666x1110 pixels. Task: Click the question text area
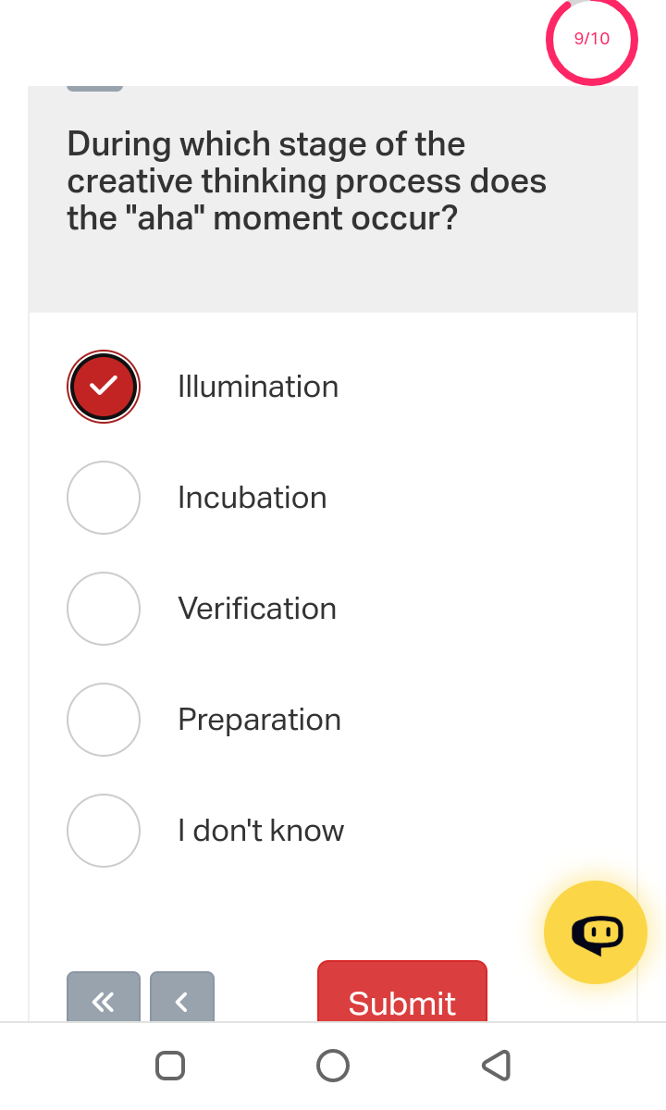(x=305, y=180)
